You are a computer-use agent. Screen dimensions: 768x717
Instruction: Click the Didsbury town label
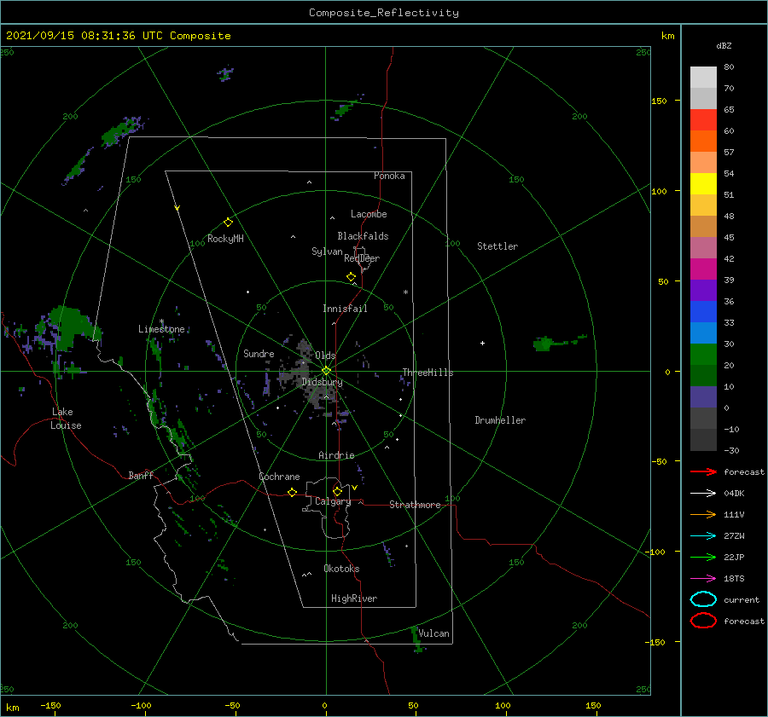[322, 382]
